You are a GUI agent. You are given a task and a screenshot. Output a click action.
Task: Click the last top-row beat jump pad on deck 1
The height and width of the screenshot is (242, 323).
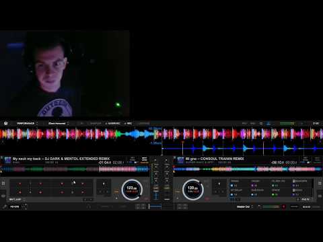(x=83, y=184)
